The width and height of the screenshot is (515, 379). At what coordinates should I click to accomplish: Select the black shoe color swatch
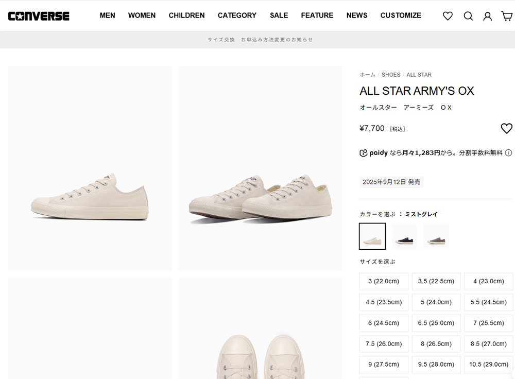(x=404, y=236)
